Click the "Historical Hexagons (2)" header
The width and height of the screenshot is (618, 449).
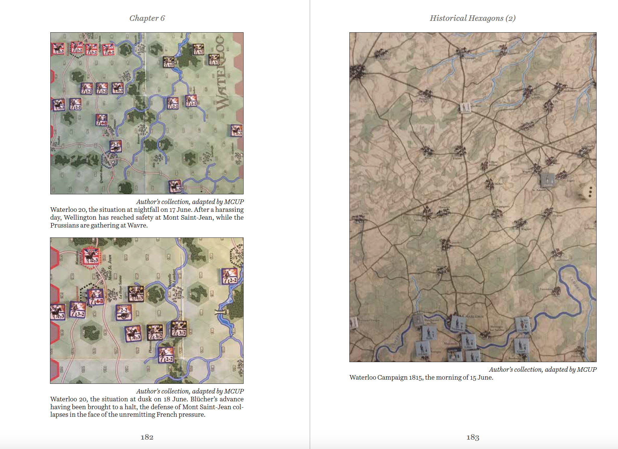click(472, 18)
